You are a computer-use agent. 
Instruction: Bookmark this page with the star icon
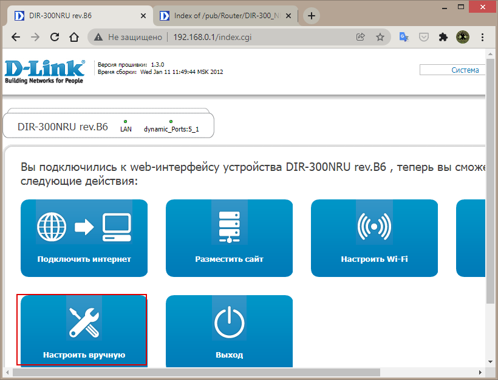click(x=380, y=37)
